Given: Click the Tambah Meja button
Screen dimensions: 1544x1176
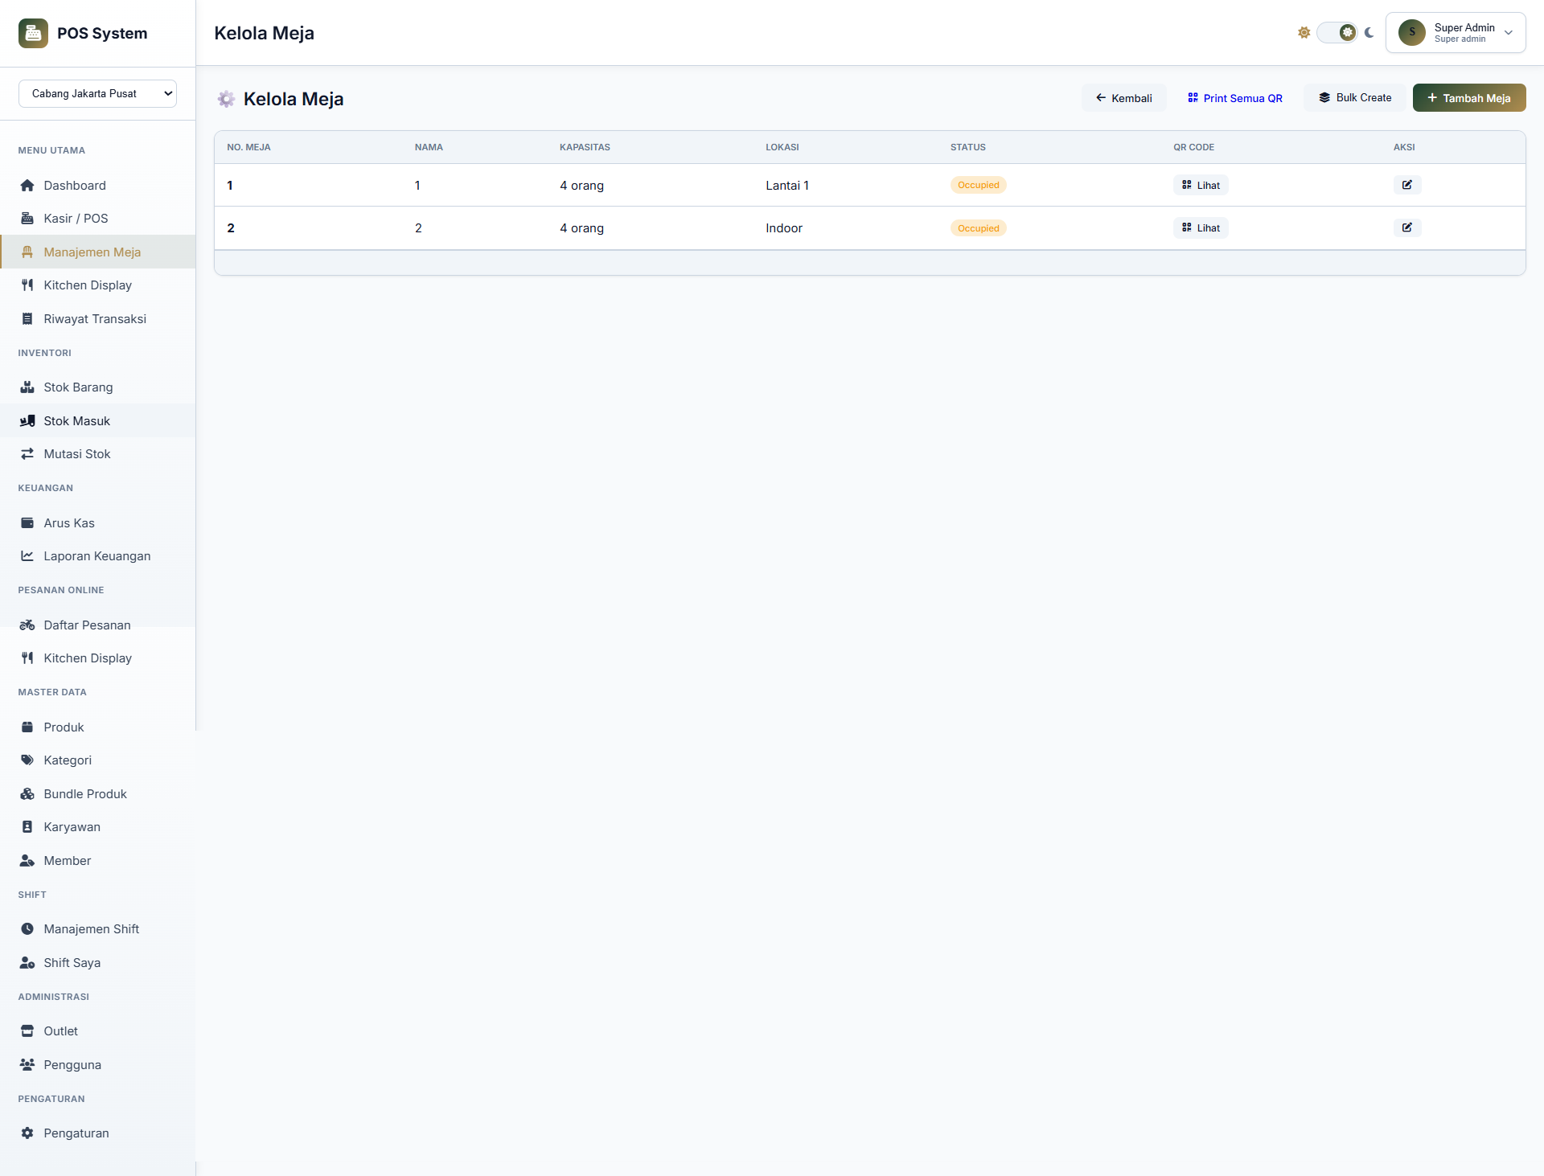Looking at the screenshot, I should (1468, 97).
